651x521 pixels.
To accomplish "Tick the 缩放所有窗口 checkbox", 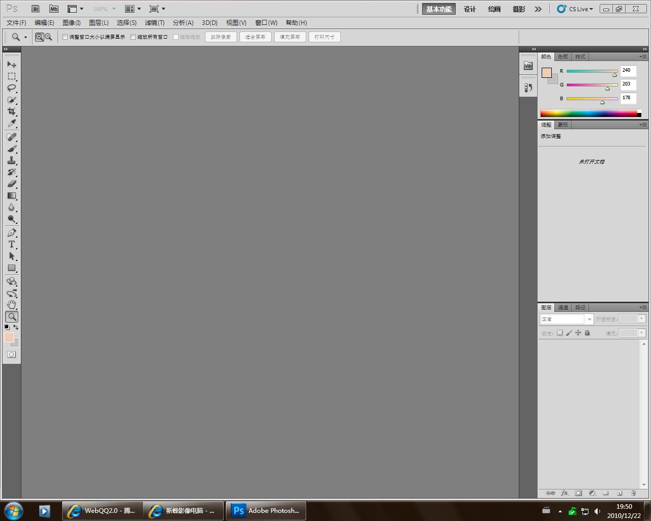I will 133,37.
